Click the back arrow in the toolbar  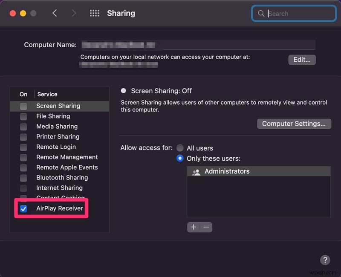(x=55, y=13)
